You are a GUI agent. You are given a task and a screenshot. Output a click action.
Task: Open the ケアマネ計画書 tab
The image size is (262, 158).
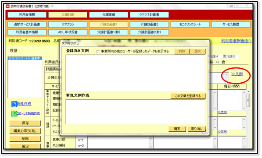149,15
